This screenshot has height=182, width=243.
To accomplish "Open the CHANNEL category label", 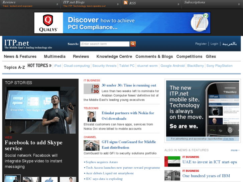I will click(x=90, y=137).
